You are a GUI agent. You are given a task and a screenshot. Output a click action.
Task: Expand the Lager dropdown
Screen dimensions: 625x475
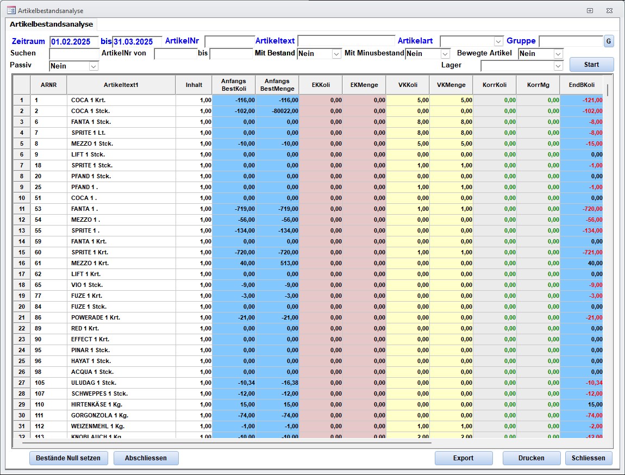pyautogui.click(x=558, y=66)
